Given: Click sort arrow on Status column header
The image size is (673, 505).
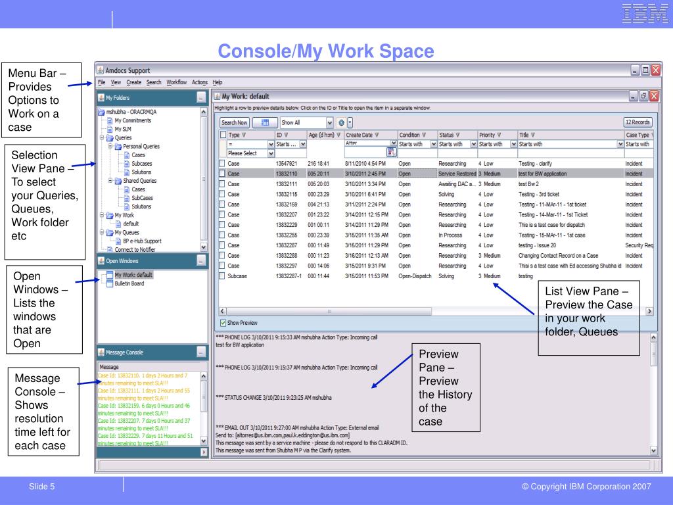Looking at the screenshot, I should click(457, 135).
